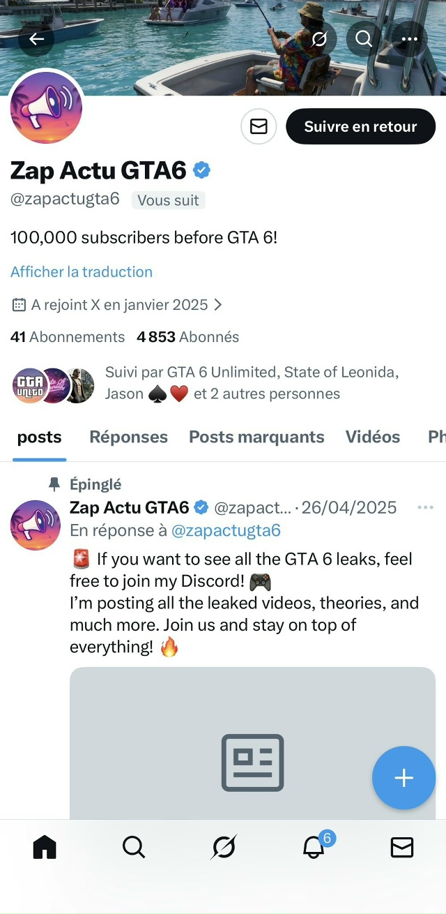The width and height of the screenshot is (446, 914).
Task: View the 4 853 Abonnés list
Action: point(188,337)
